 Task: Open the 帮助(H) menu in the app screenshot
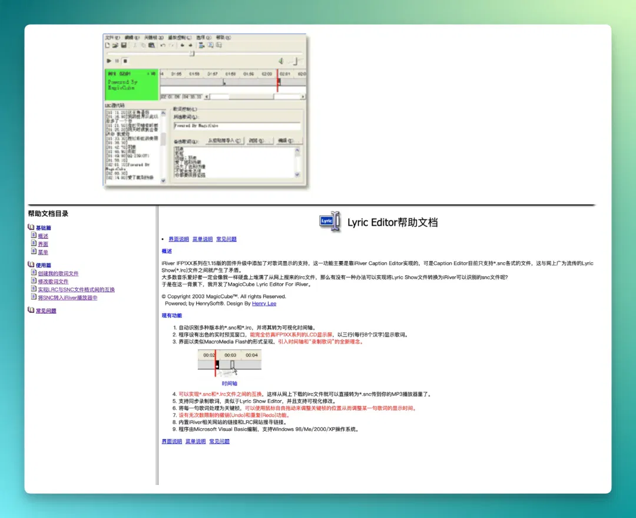tap(223, 38)
